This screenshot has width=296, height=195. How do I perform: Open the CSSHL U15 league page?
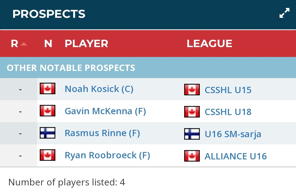pyautogui.click(x=228, y=90)
